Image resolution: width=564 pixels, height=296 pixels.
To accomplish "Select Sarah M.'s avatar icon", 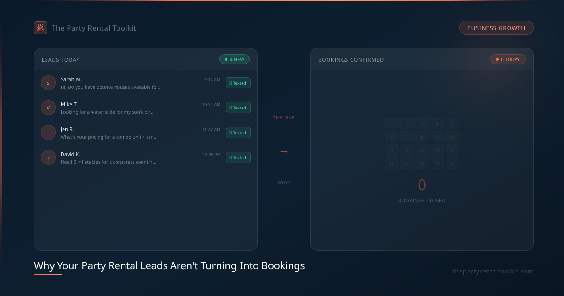I will tap(48, 83).
